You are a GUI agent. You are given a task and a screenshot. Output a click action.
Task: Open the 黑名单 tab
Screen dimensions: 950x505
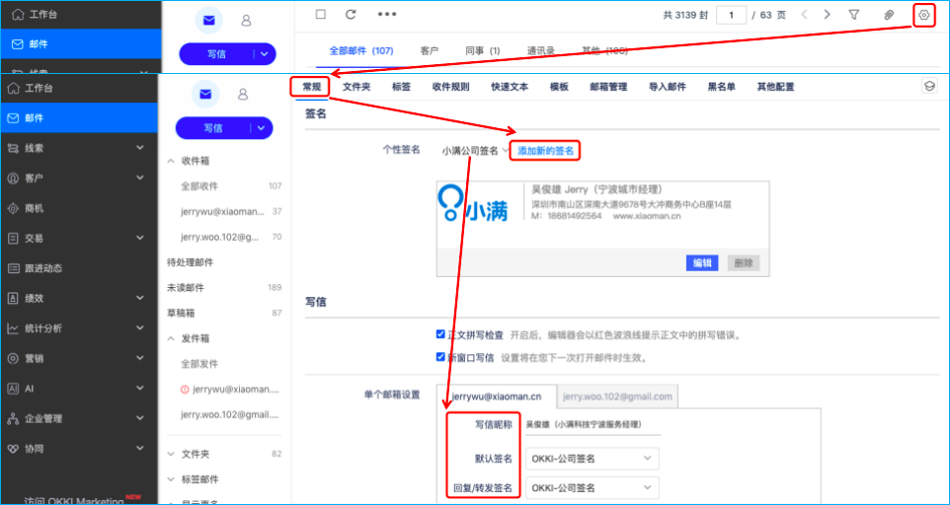[x=721, y=87]
